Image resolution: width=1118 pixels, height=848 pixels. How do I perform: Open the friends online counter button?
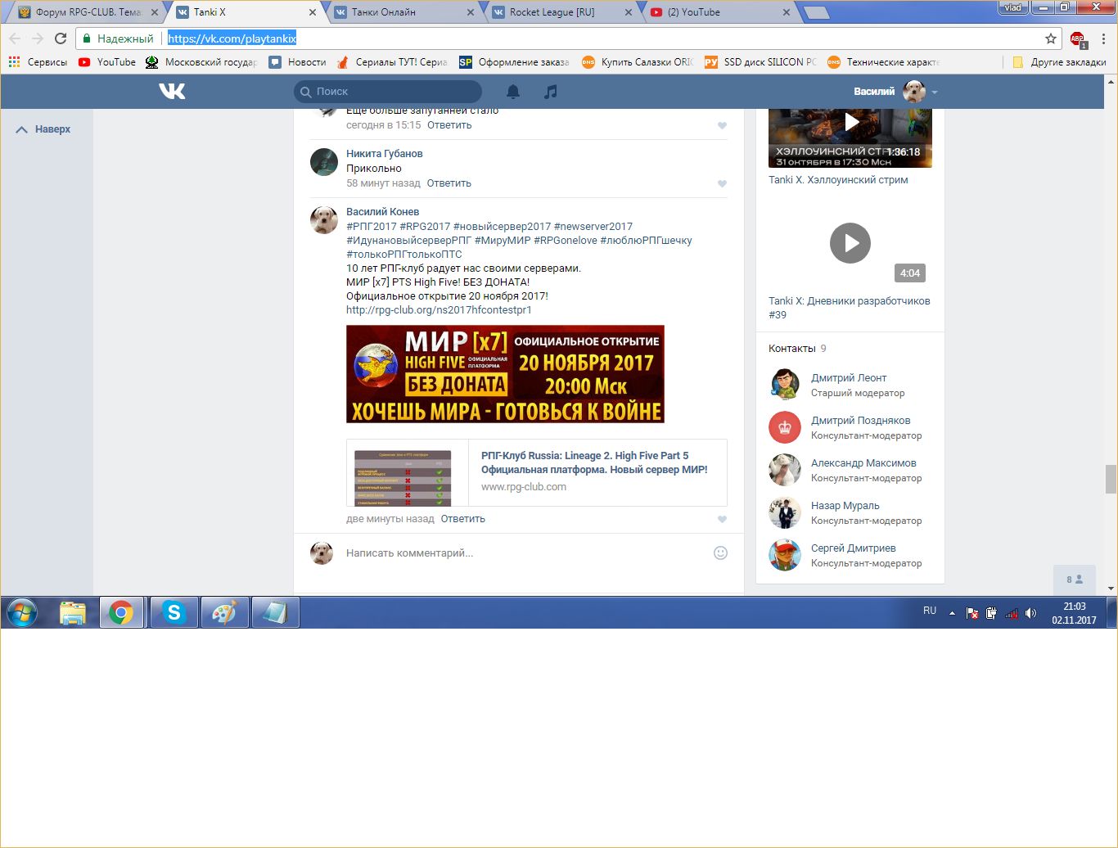(1075, 580)
